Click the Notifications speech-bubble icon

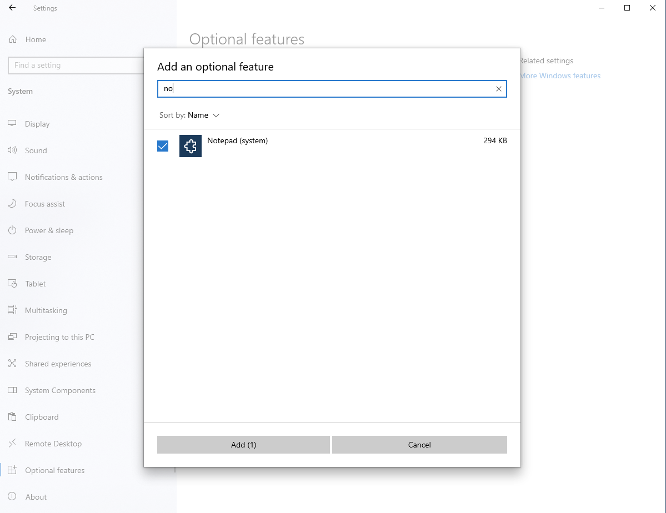point(12,177)
